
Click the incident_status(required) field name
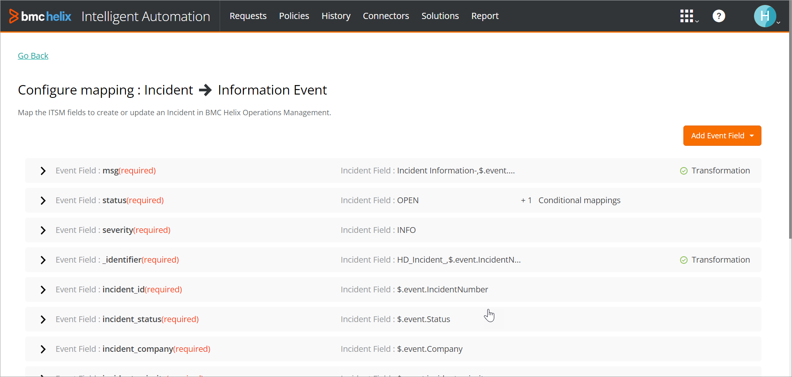(150, 319)
